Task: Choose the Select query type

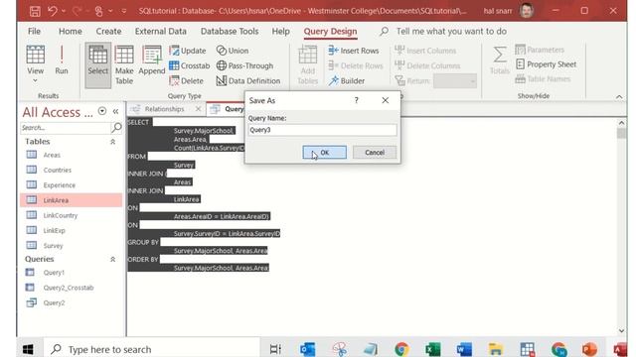Action: [x=98, y=65]
